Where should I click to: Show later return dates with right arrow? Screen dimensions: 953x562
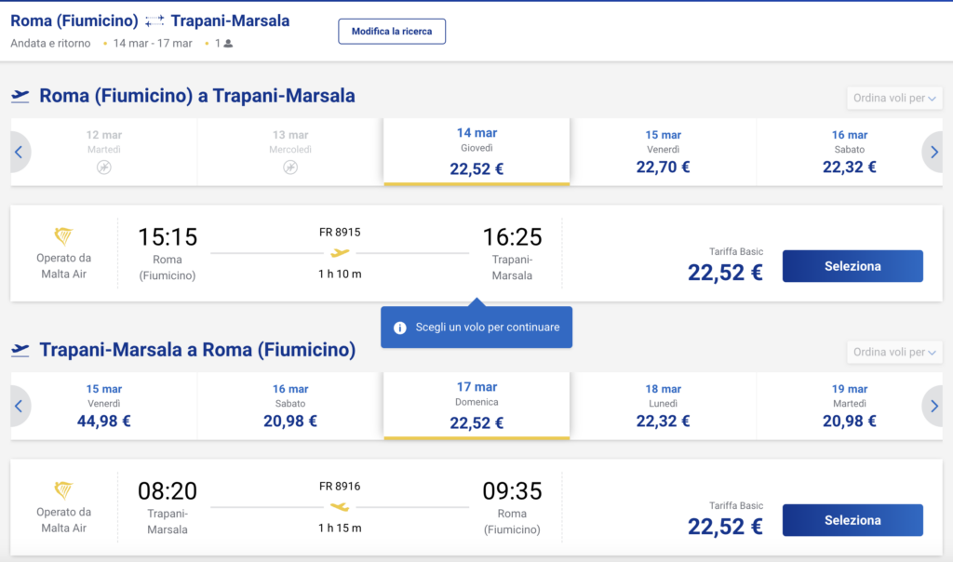[x=934, y=406]
